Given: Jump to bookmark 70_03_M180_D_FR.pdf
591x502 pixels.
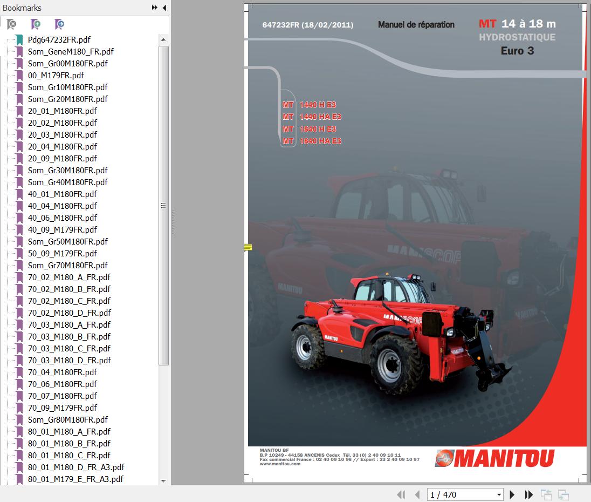Looking at the screenshot, I should [70, 361].
